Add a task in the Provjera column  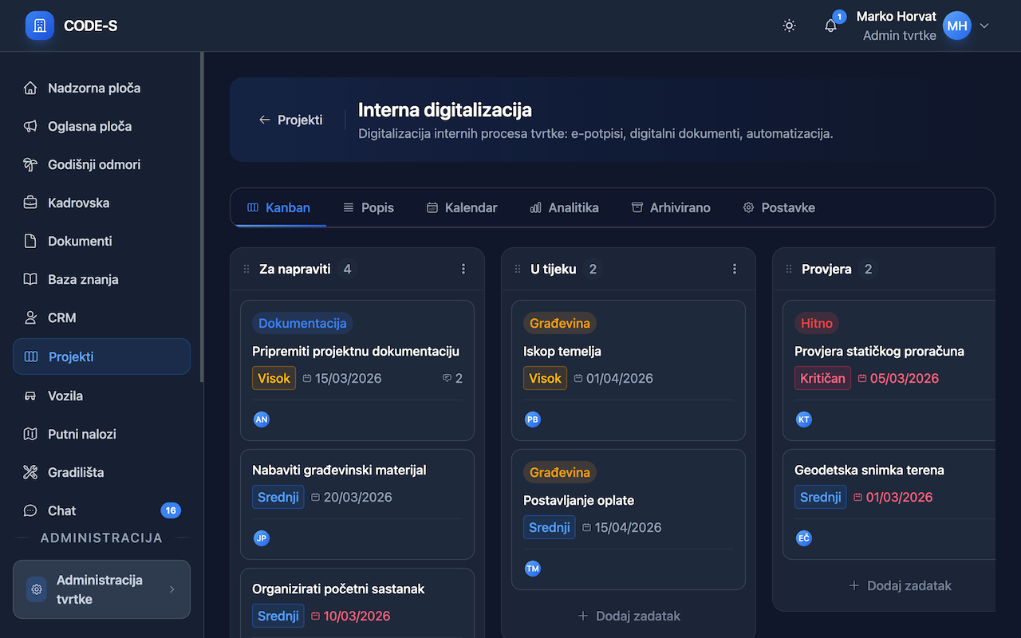pos(900,585)
